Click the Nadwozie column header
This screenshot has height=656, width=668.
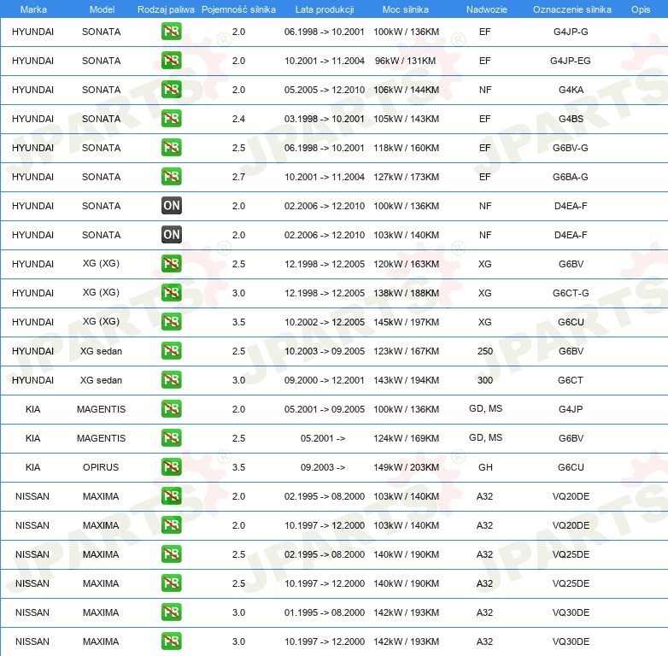click(x=487, y=9)
